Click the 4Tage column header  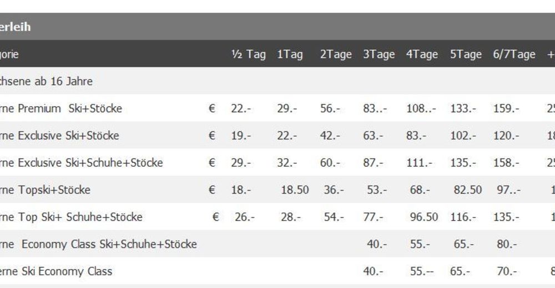pyautogui.click(x=422, y=54)
